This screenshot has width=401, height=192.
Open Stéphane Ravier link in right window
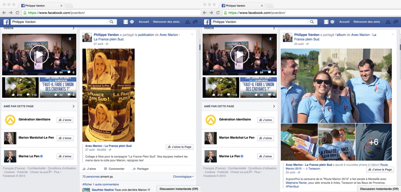click(x=297, y=183)
